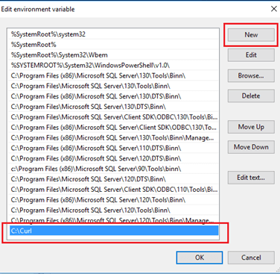Open the Browse... folder picker

251,75
